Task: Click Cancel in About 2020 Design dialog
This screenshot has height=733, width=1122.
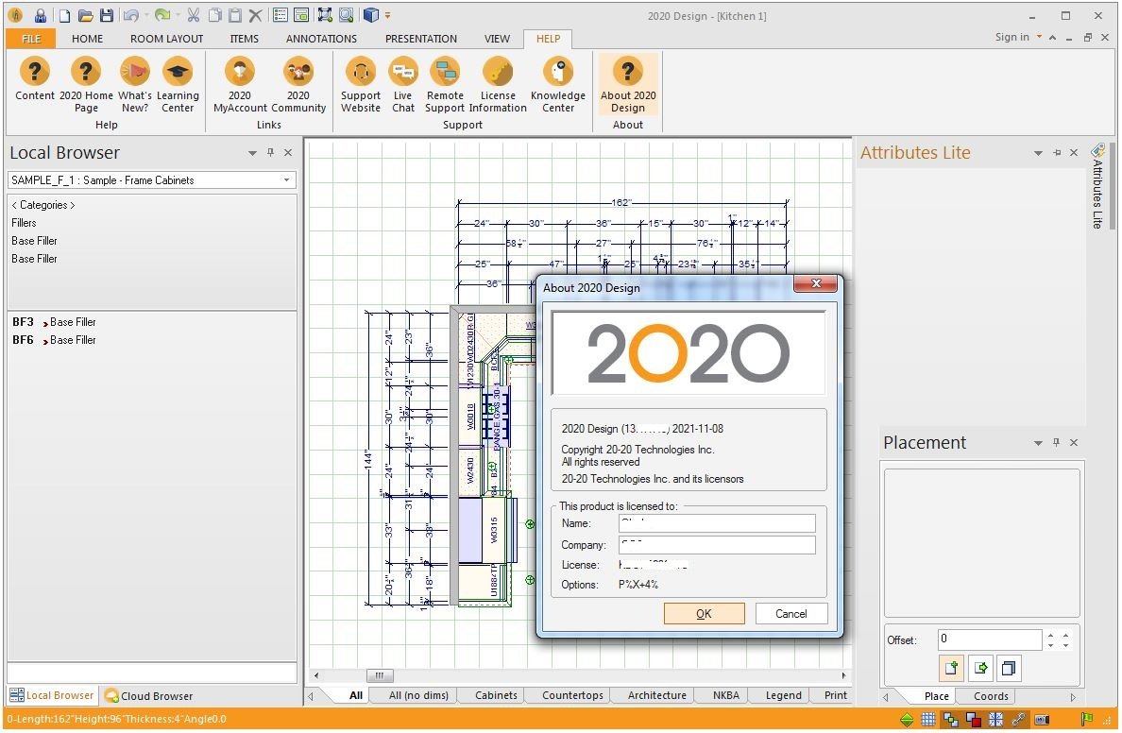Action: click(791, 613)
